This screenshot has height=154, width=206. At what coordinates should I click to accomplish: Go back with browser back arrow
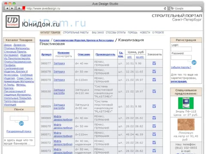7,9
